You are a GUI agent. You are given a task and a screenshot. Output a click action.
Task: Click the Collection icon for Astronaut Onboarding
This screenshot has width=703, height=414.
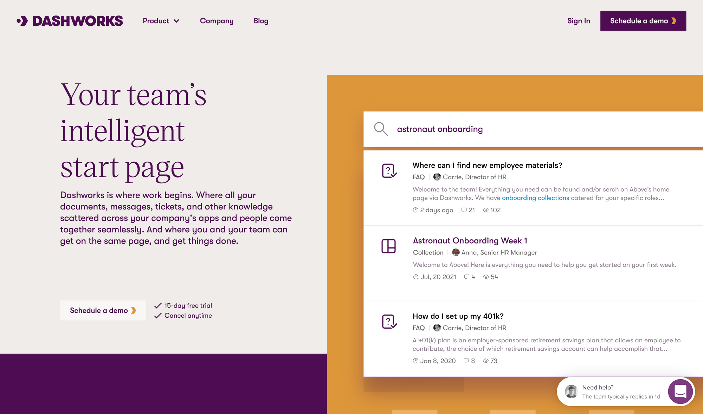[388, 246]
